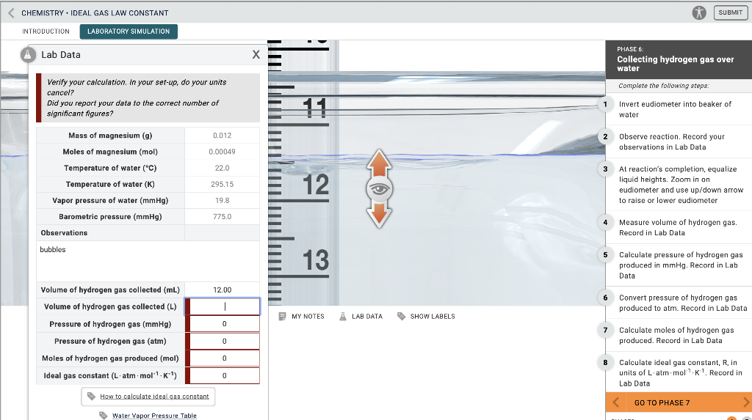Screen dimensions: 752x420
Task: Click Vapor pressure of water value 19.8
Action: pos(222,200)
